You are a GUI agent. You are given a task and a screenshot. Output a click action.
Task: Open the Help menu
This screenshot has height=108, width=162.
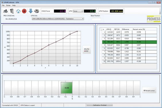pos(14,5)
